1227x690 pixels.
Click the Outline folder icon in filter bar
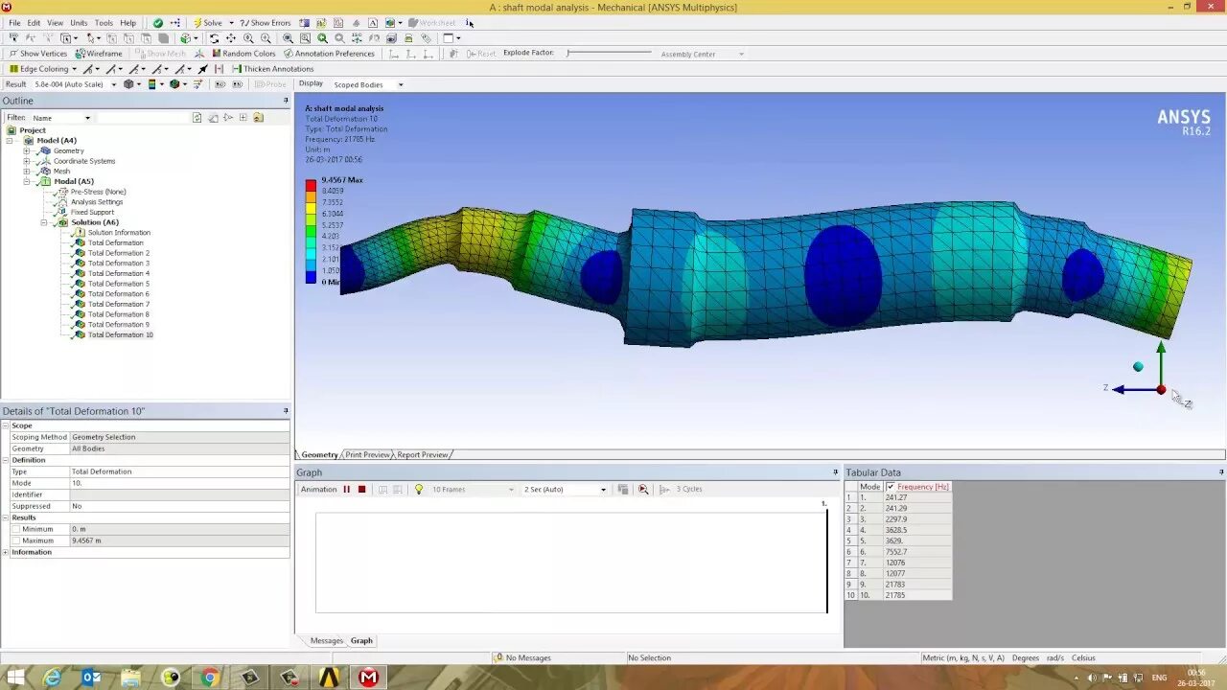[x=259, y=118]
